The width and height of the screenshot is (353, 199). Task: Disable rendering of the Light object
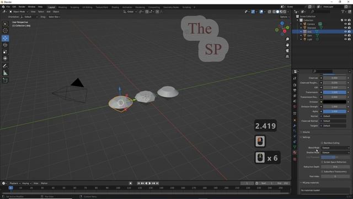pyautogui.click(x=349, y=39)
